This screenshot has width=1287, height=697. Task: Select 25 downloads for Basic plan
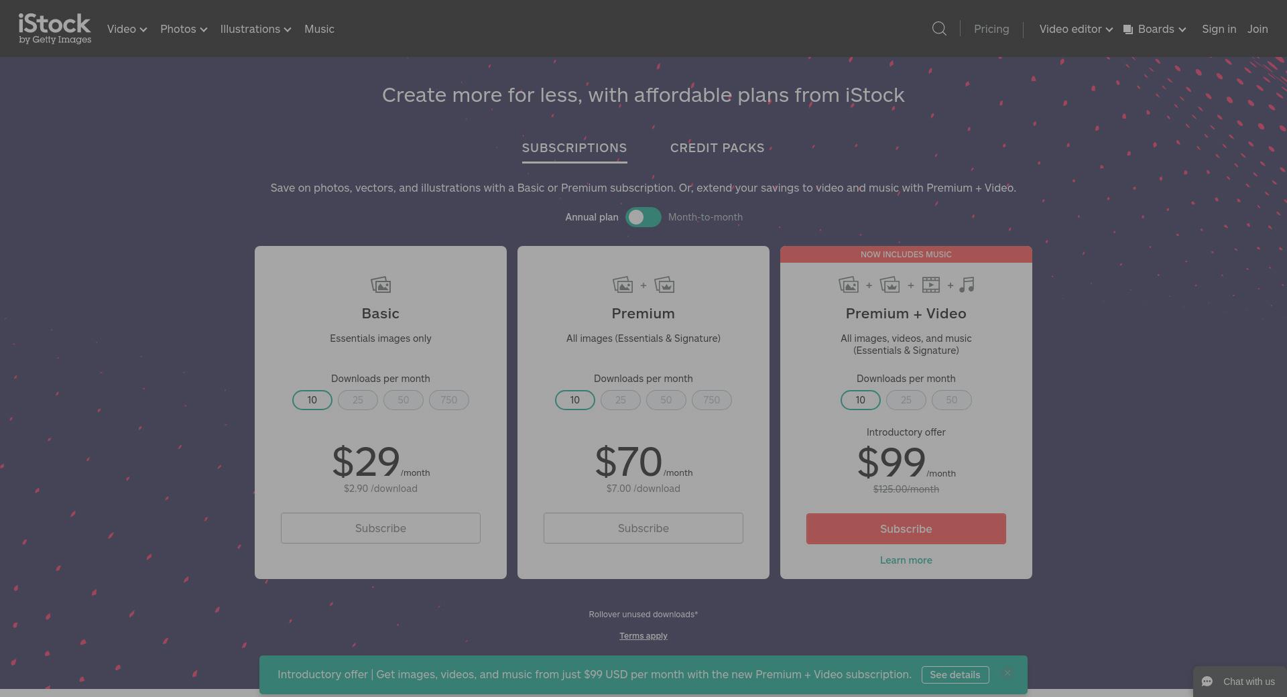[x=358, y=400]
